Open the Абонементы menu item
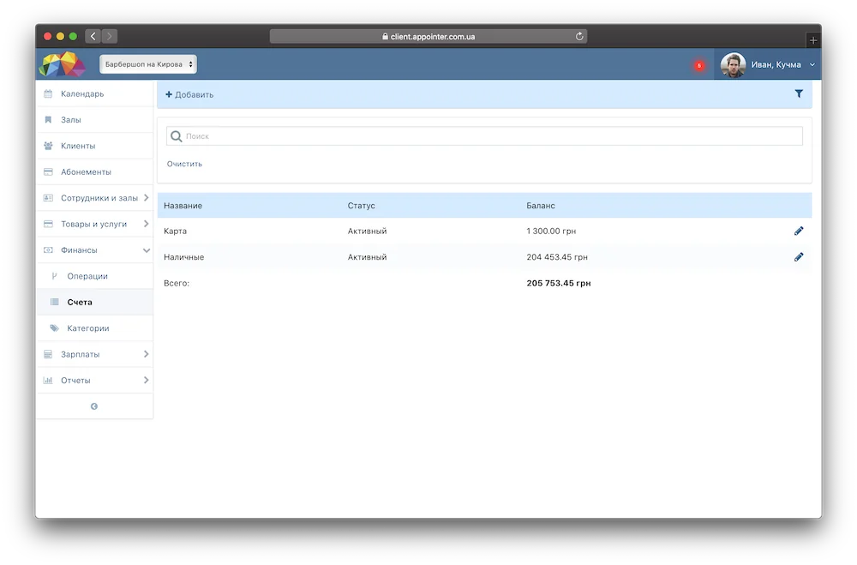The width and height of the screenshot is (857, 565). 94,171
